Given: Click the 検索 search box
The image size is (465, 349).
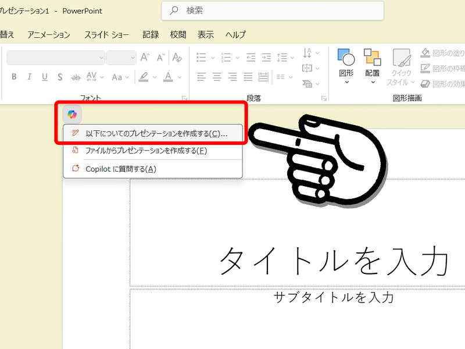Looking at the screenshot, I should (x=272, y=11).
